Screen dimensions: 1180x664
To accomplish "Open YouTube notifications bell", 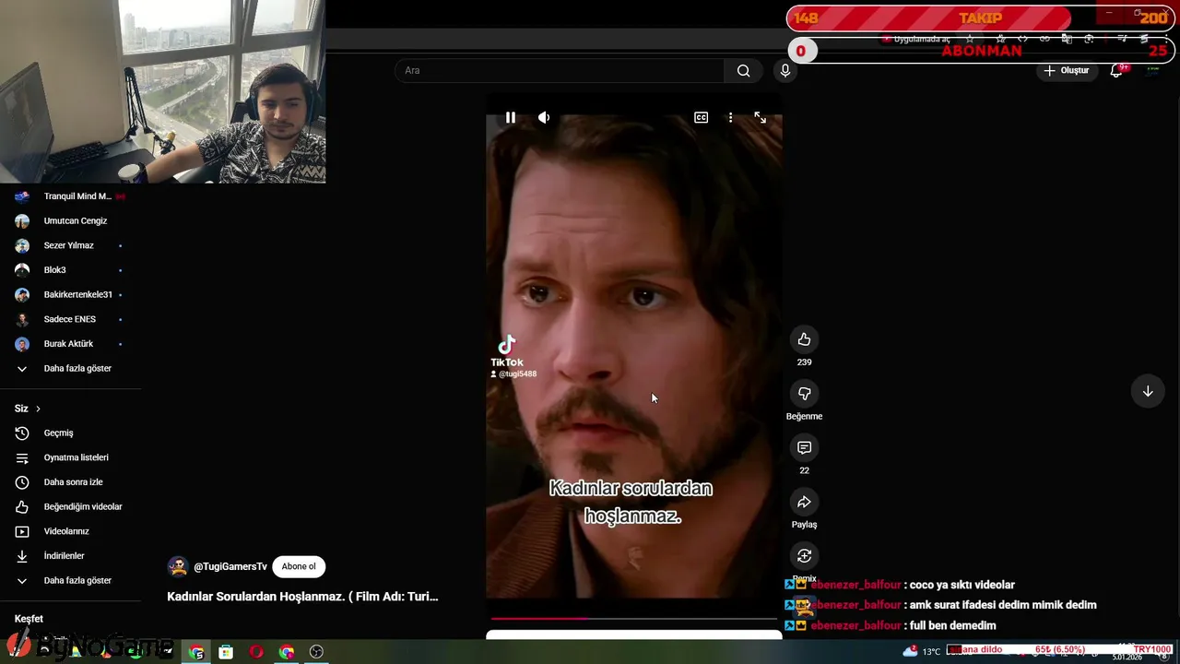I will coord(1116,70).
